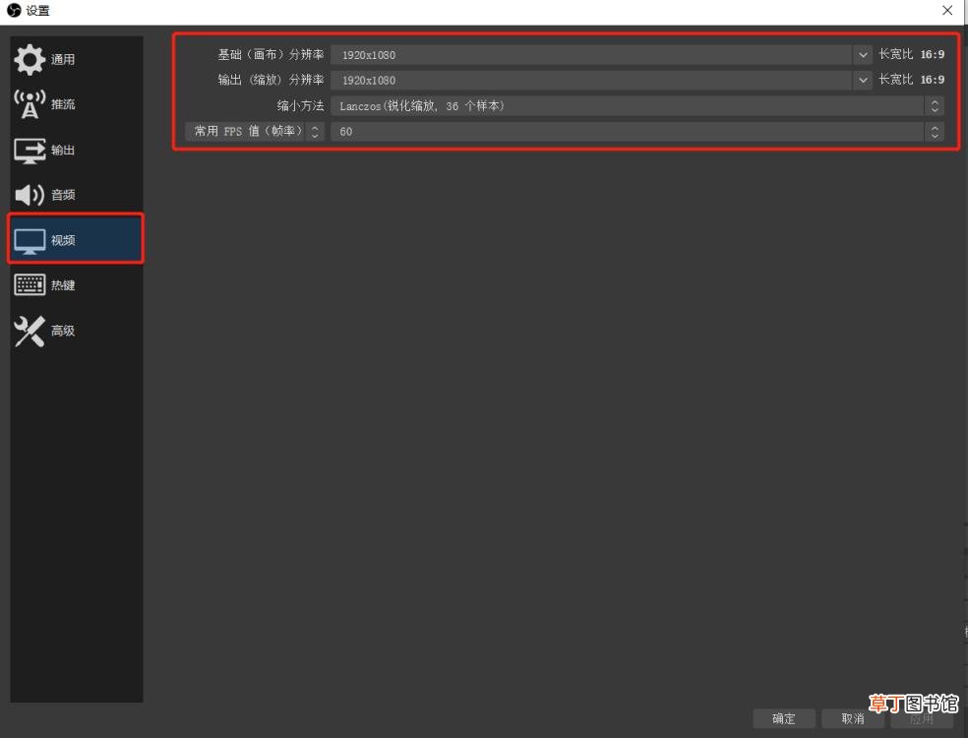
Task: Open the 高级 (Advanced) tools icon
Action: (x=30, y=331)
